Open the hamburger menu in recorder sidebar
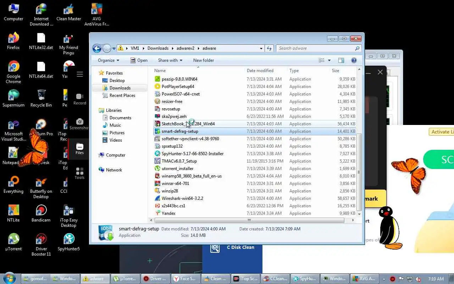454x284 pixels. (80, 74)
